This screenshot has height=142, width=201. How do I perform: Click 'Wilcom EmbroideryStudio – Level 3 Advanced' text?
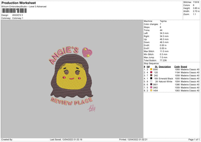coord(24,7)
